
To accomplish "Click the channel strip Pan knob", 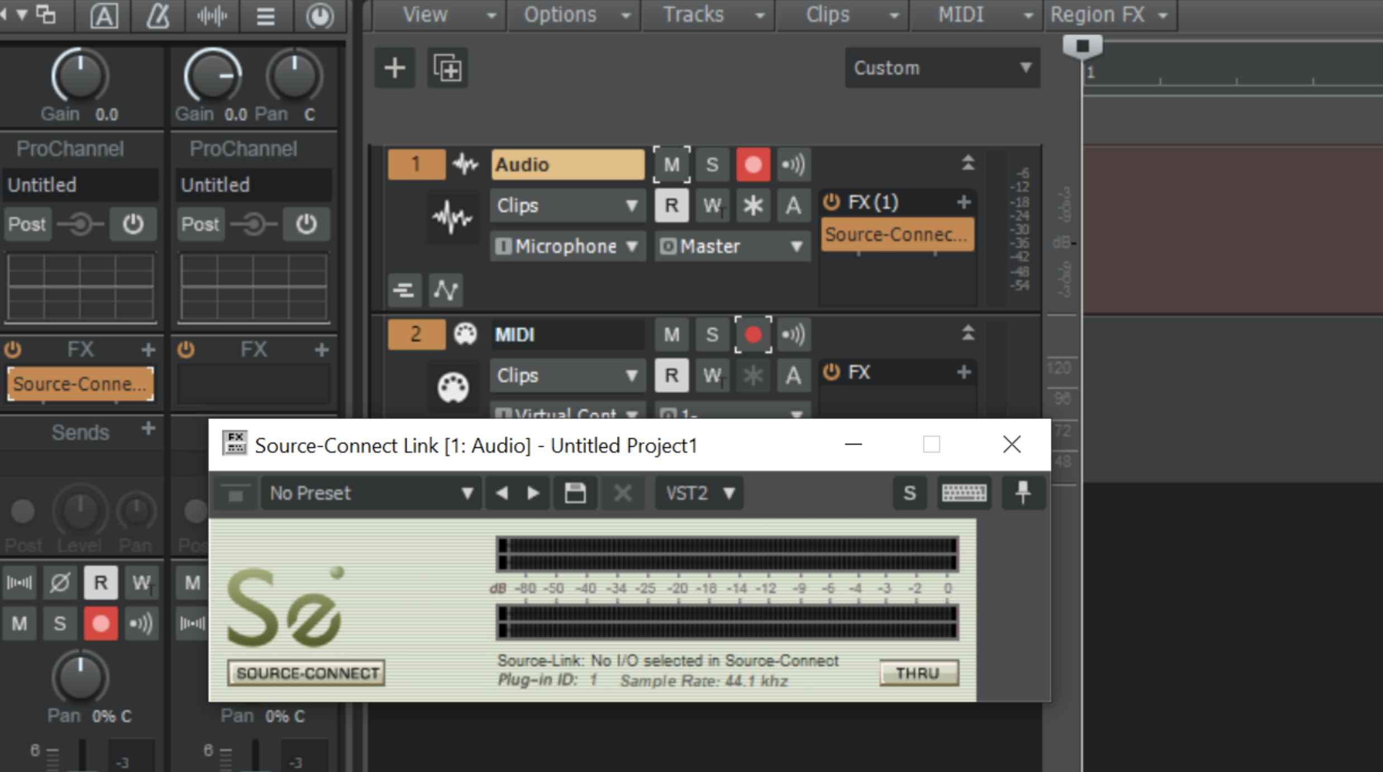I will coord(80,677).
